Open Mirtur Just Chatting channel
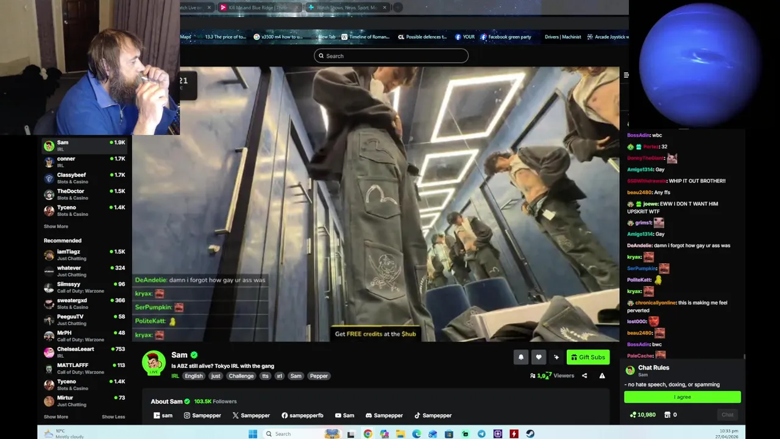 [85, 401]
